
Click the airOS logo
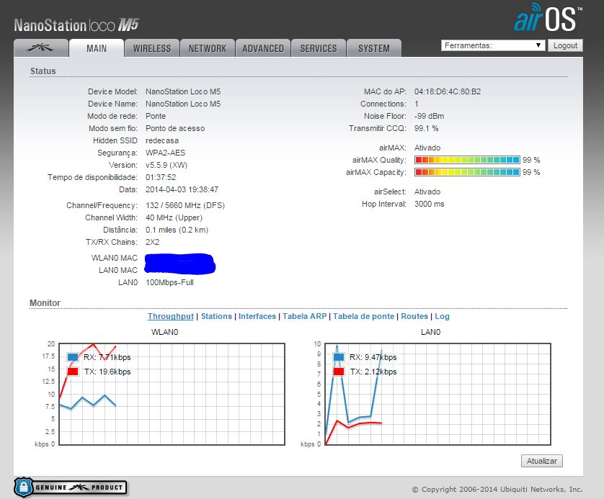coord(548,17)
